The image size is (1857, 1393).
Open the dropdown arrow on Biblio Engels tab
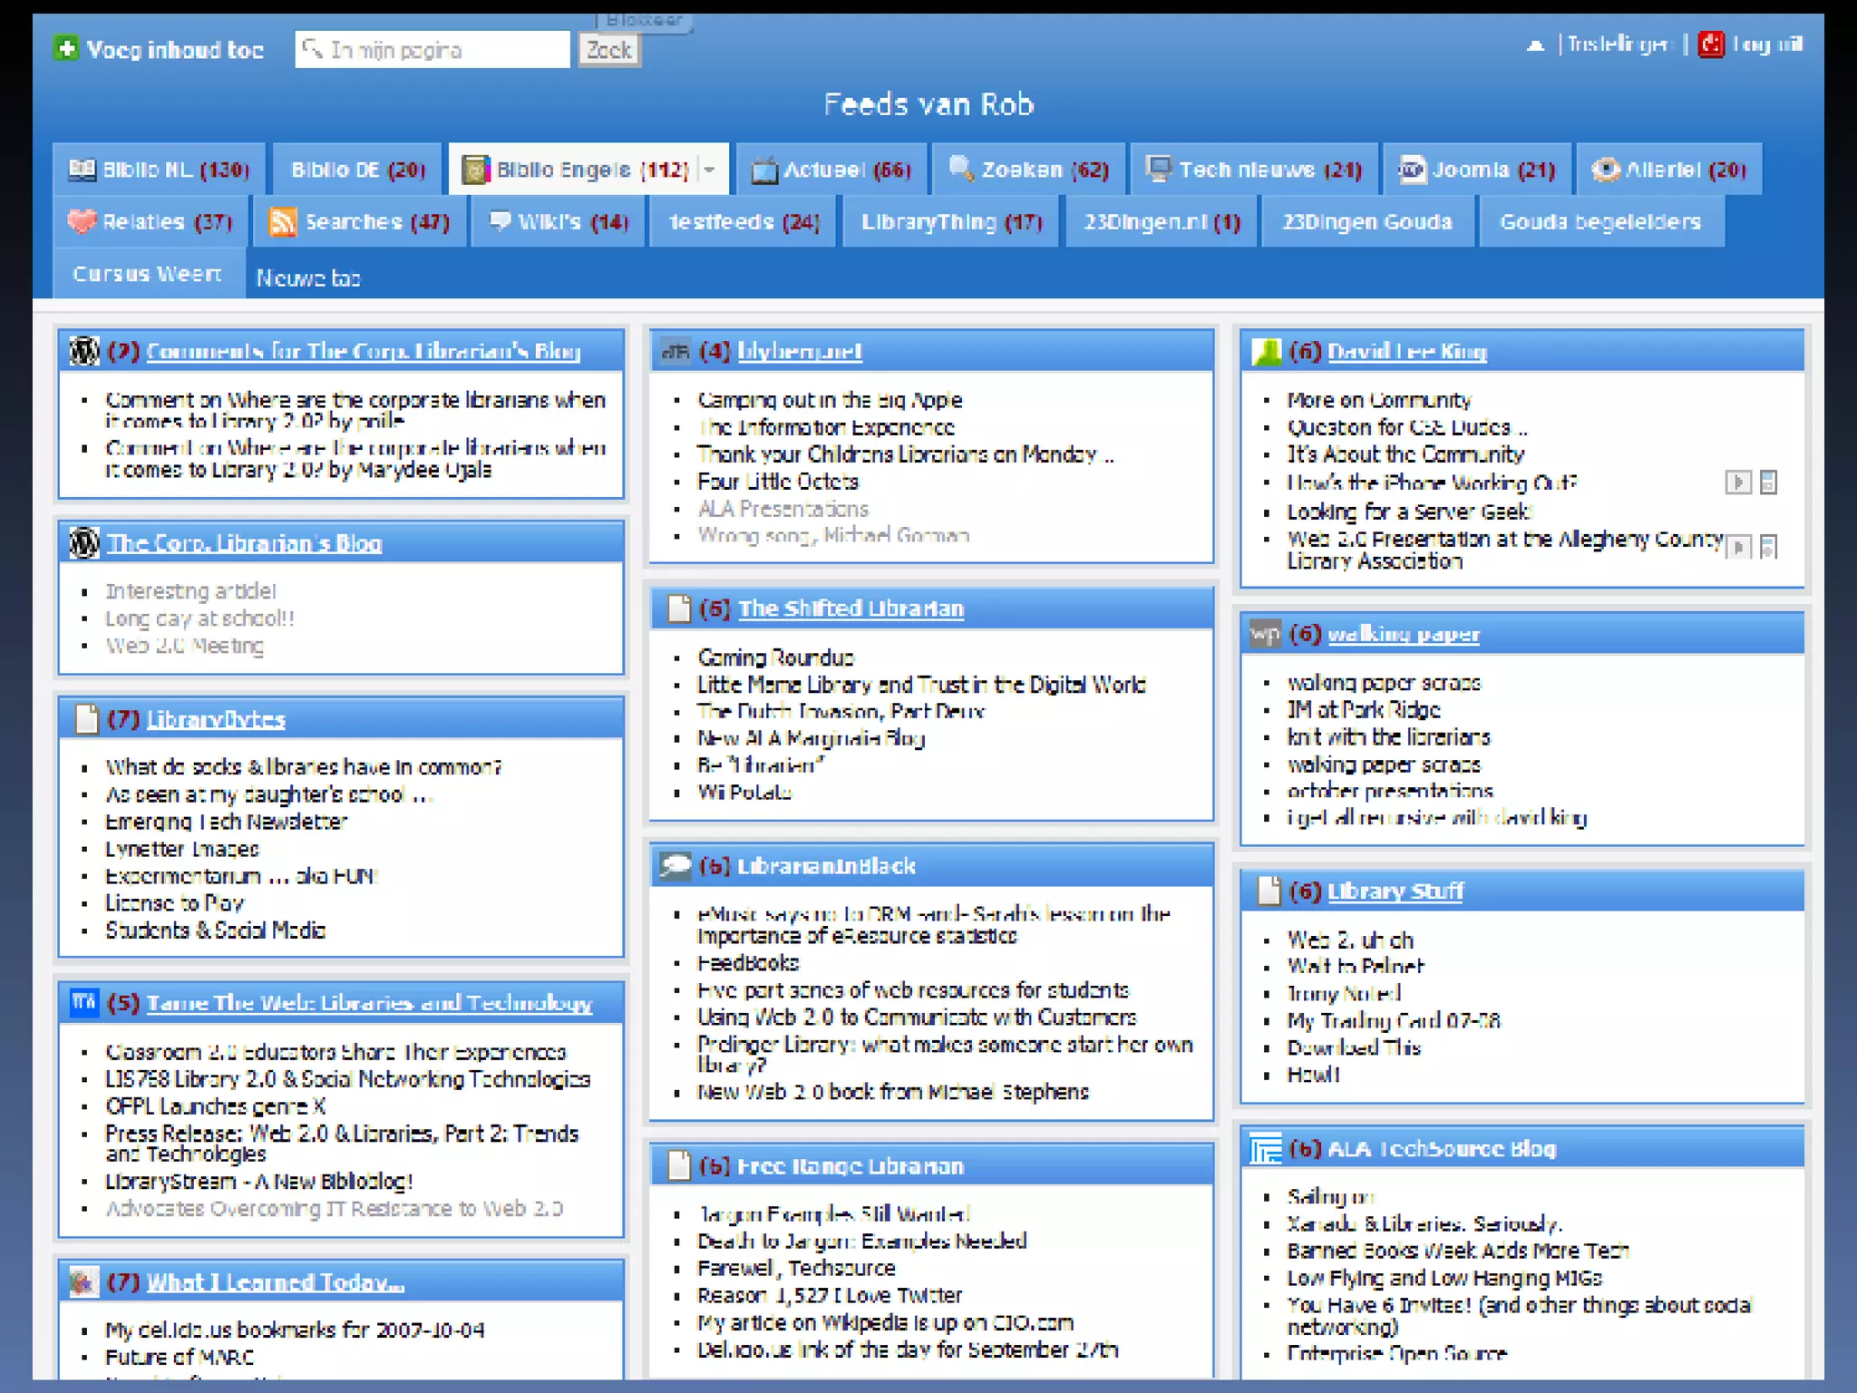tap(710, 170)
